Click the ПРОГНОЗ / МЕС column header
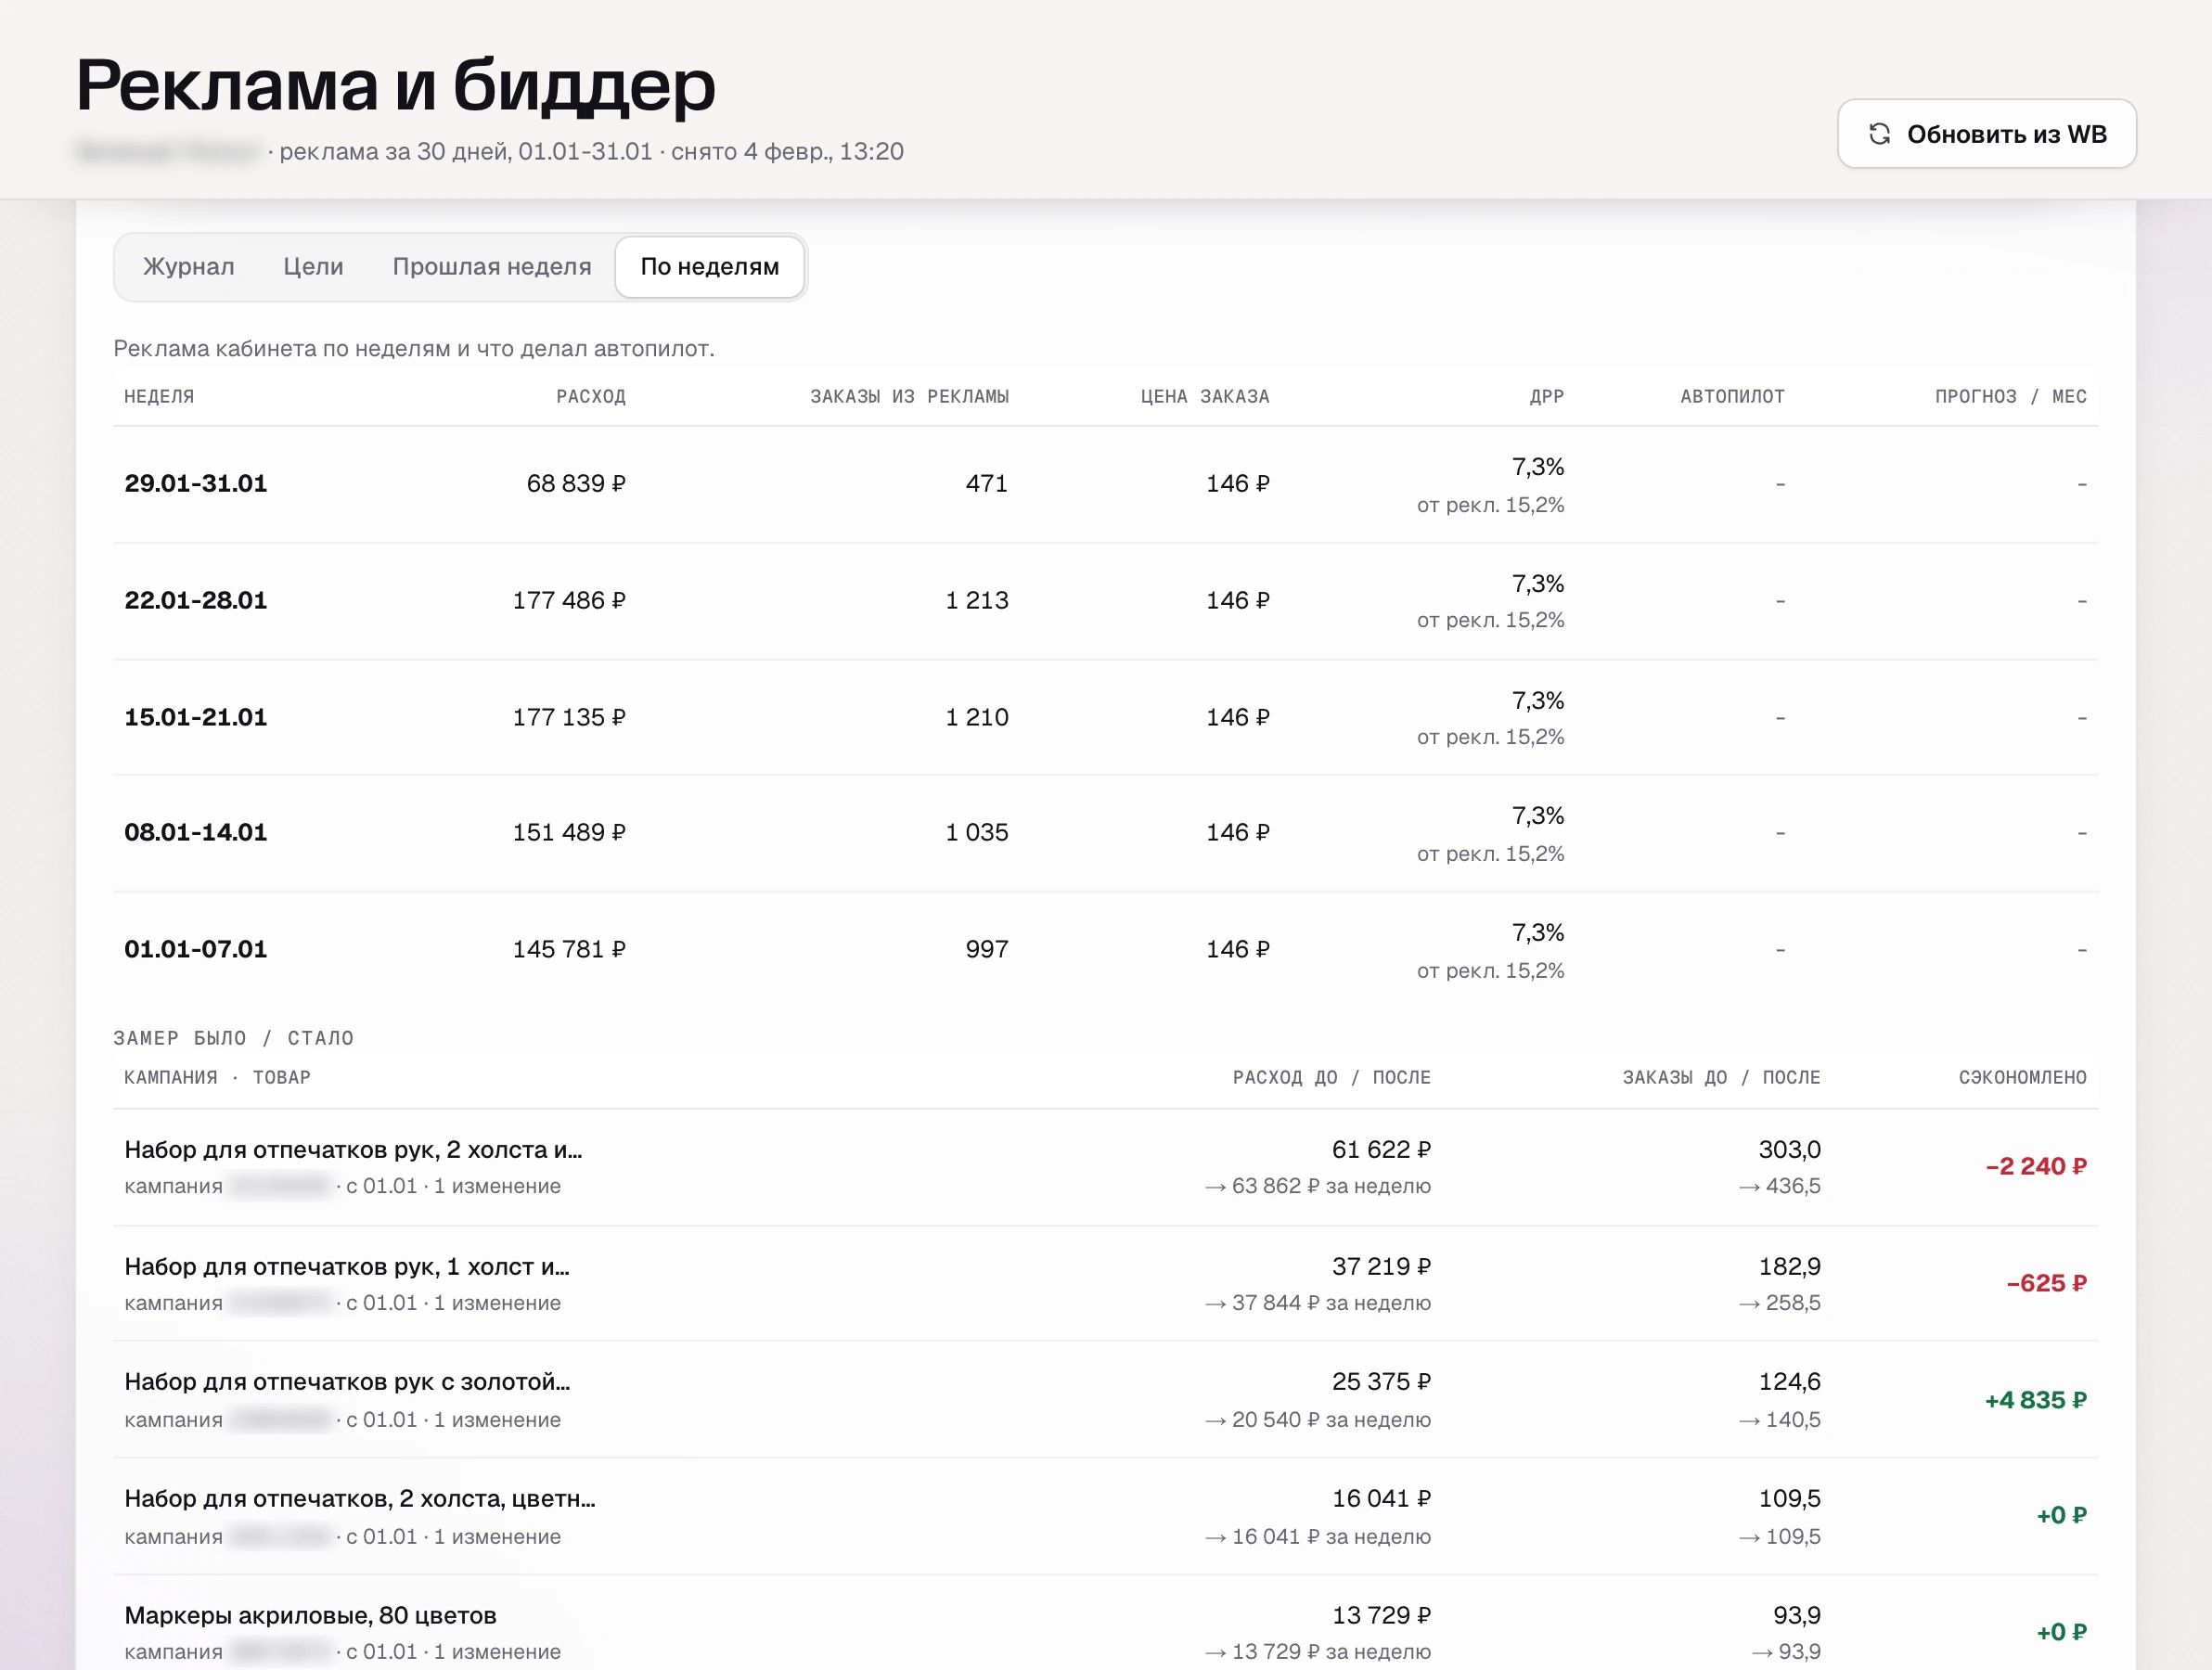 click(2010, 397)
